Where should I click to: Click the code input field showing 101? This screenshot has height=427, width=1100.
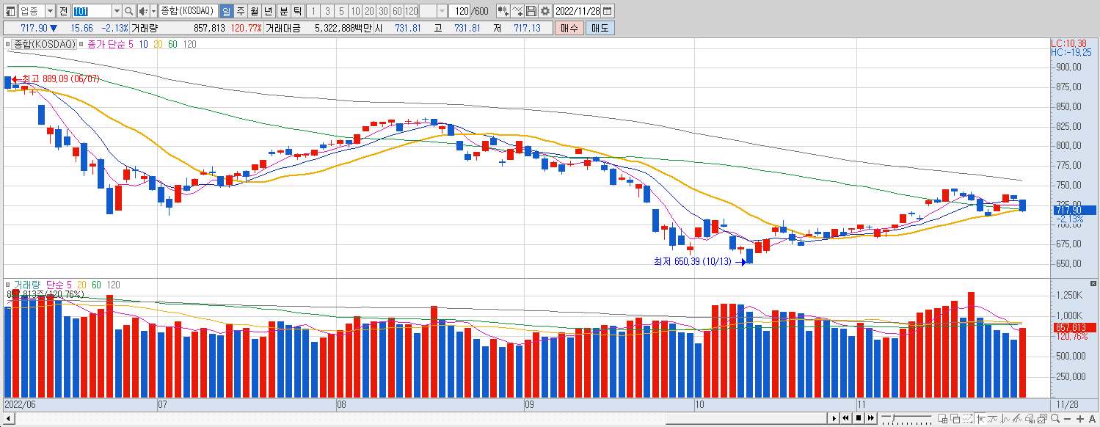pos(92,11)
